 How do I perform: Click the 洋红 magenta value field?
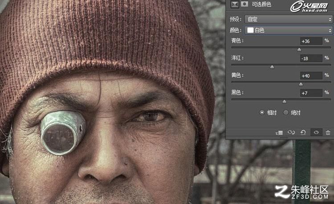pyautogui.click(x=311, y=58)
